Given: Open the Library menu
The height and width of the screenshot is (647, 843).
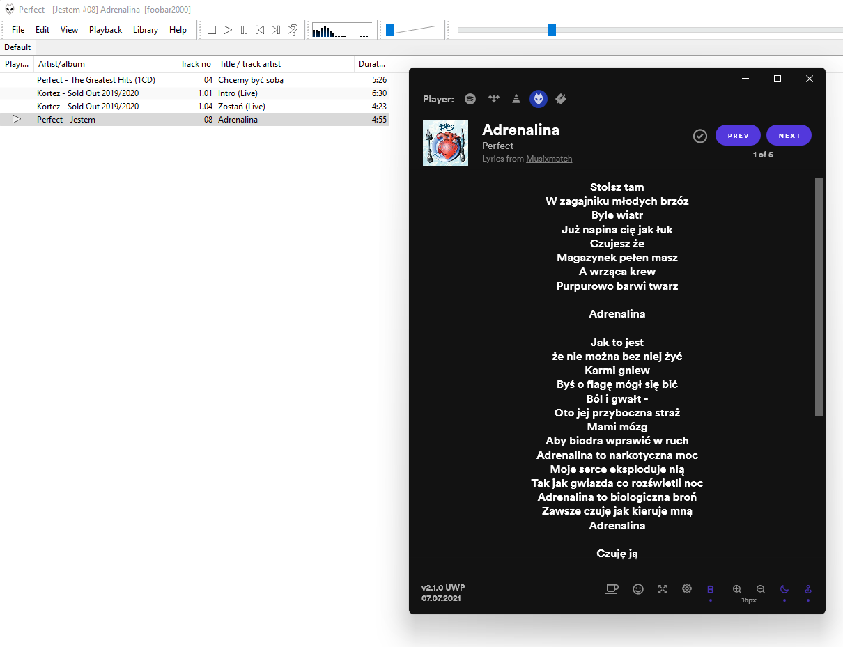Looking at the screenshot, I should 146,30.
